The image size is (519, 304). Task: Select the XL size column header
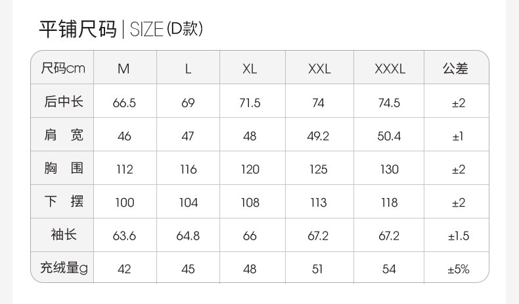[x=250, y=68]
